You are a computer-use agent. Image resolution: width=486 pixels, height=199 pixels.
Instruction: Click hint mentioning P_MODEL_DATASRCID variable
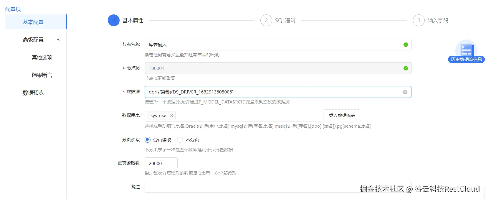click(217, 102)
